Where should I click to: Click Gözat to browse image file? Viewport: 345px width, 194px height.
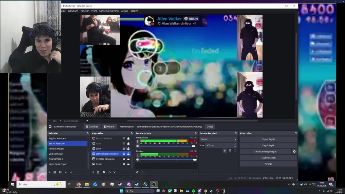210,127
